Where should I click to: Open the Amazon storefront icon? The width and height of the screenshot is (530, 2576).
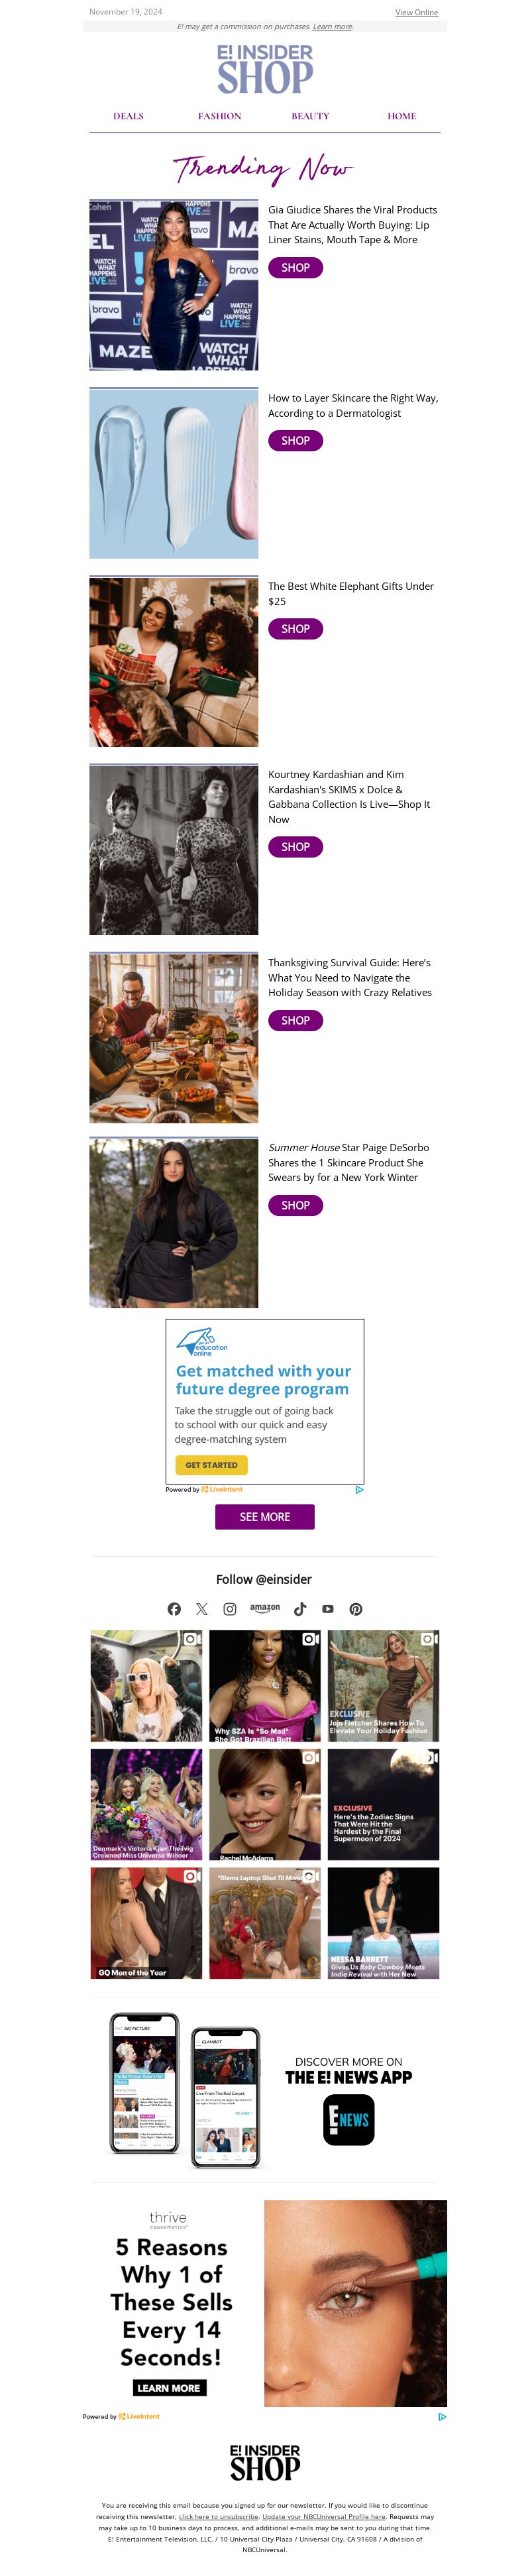[x=265, y=1608]
